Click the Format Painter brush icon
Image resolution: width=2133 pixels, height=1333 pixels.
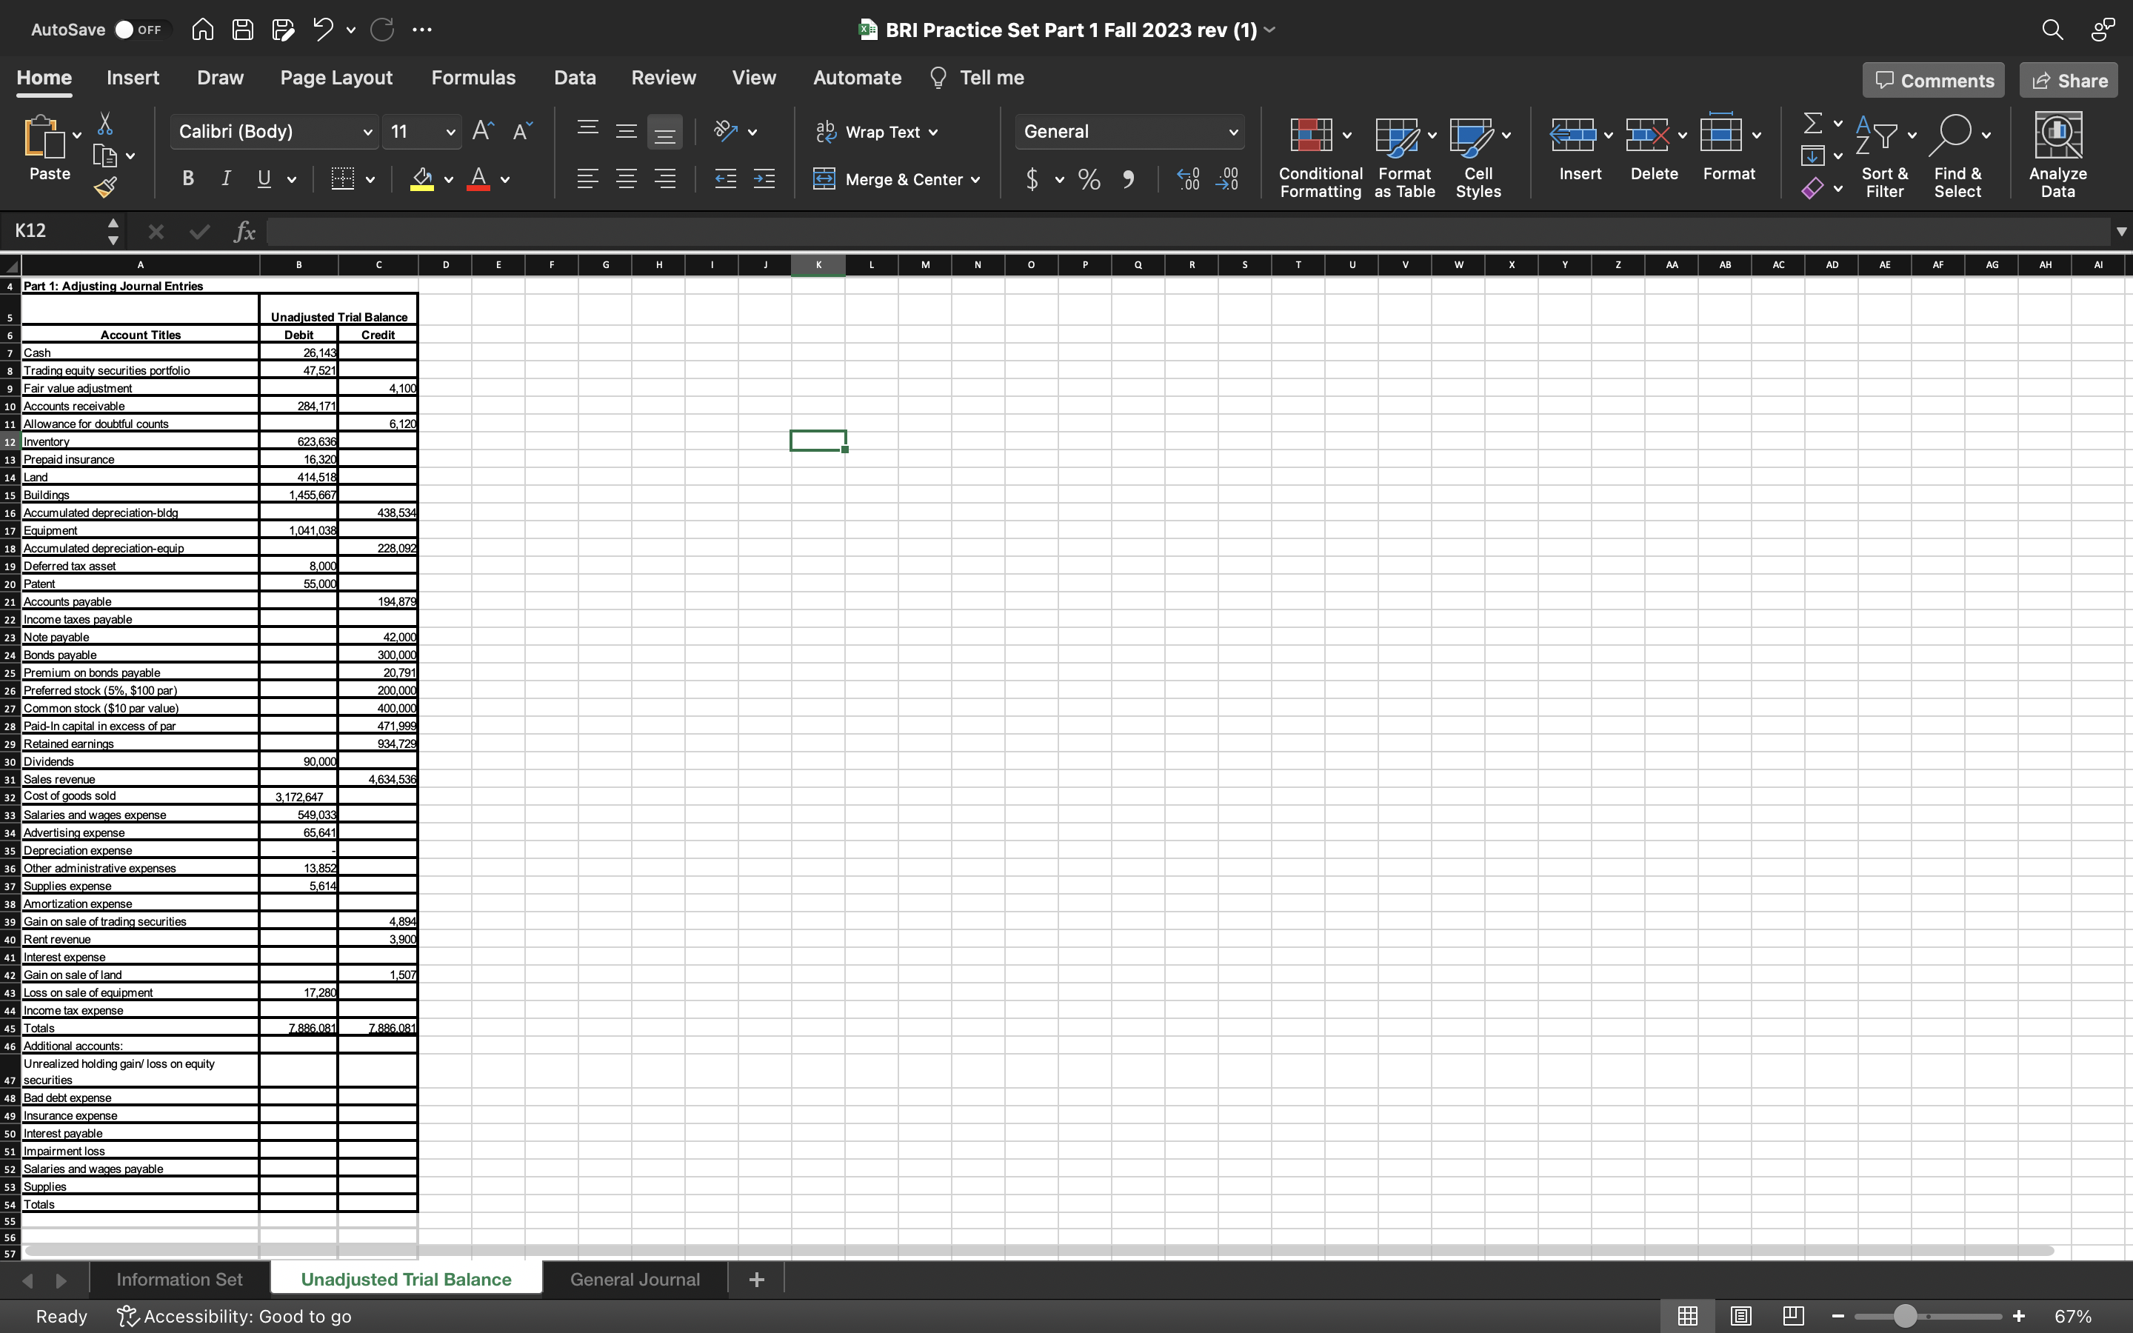pos(105,187)
